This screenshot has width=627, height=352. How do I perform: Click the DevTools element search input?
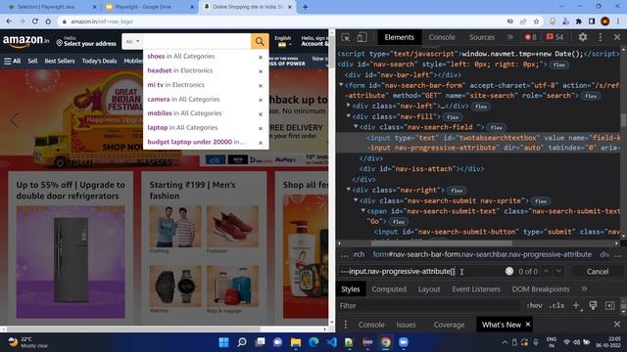[420, 272]
